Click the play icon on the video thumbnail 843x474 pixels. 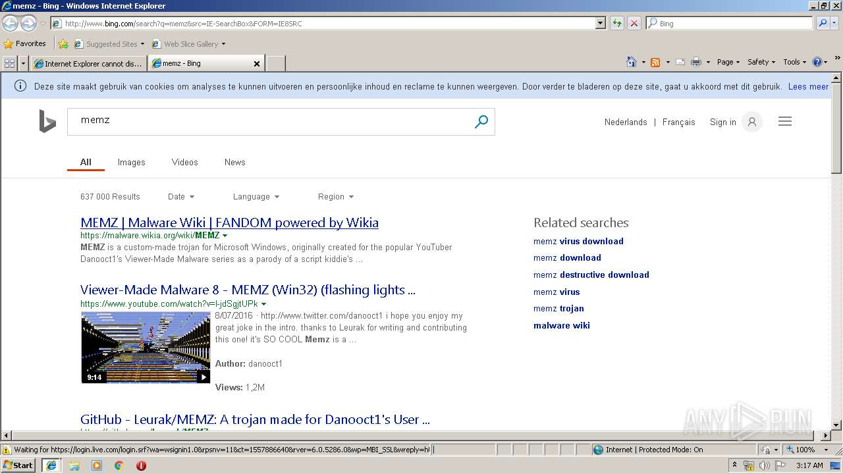pyautogui.click(x=203, y=377)
